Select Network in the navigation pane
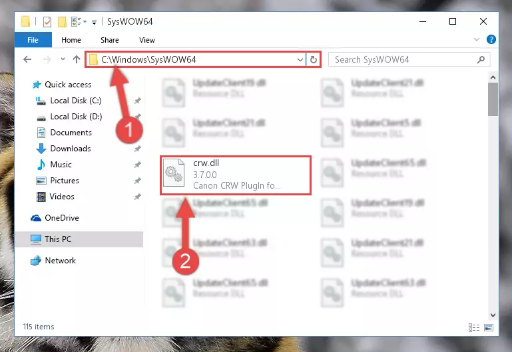512x352 pixels. click(x=60, y=261)
